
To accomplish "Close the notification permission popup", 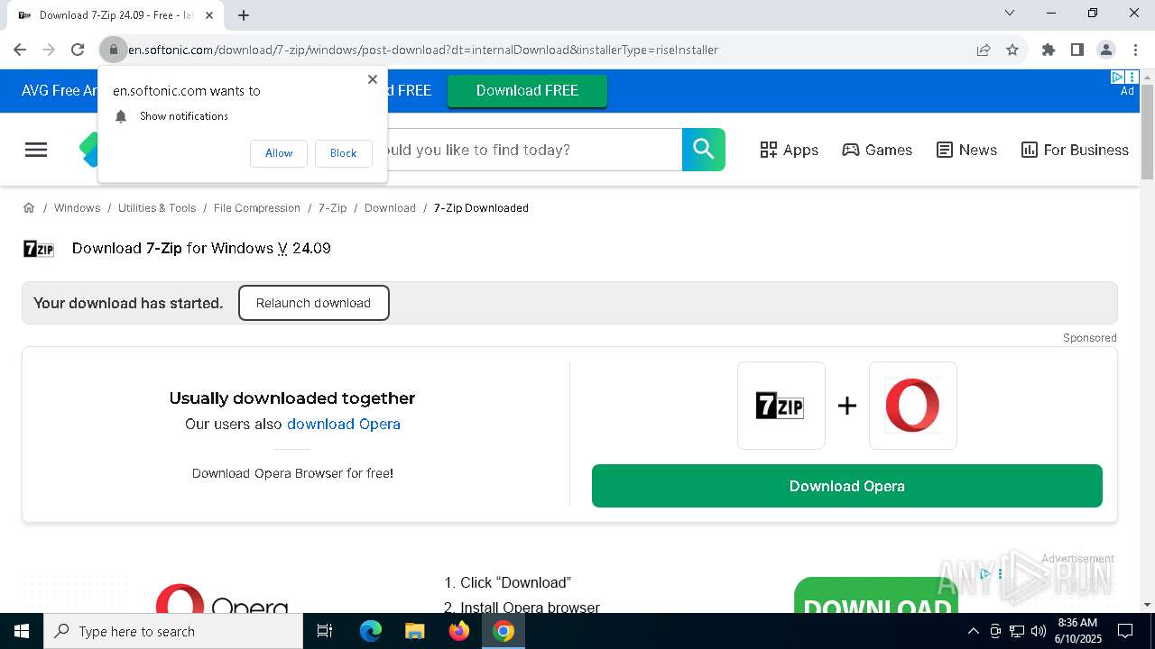I will coord(373,79).
